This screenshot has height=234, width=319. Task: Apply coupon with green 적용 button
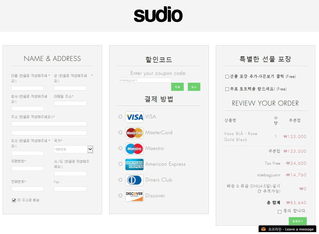tap(177, 87)
